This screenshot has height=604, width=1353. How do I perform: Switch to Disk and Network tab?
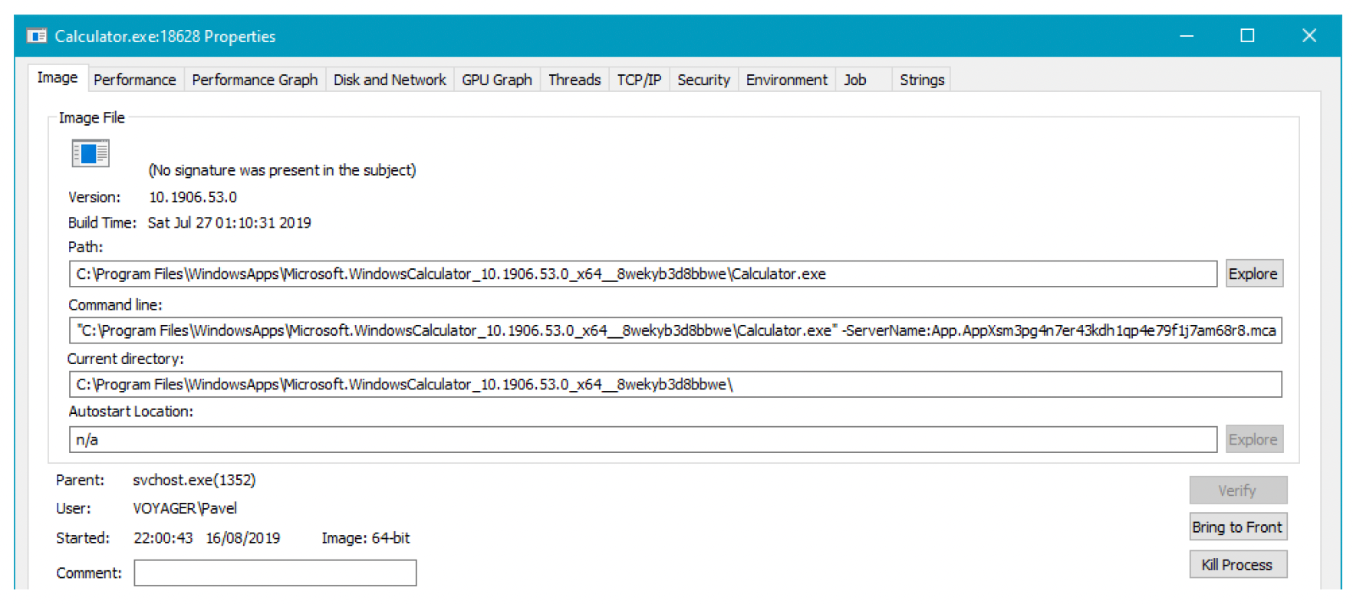[390, 80]
